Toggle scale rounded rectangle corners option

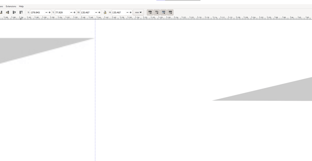coord(157,12)
